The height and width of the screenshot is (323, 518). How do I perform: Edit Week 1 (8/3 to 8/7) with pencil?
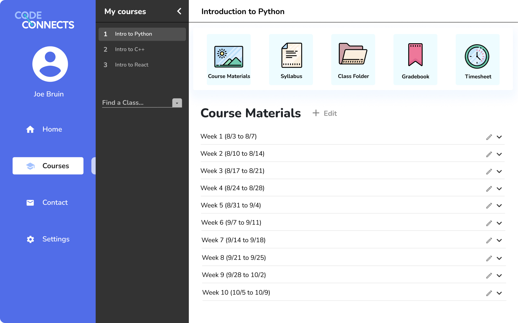tap(489, 137)
